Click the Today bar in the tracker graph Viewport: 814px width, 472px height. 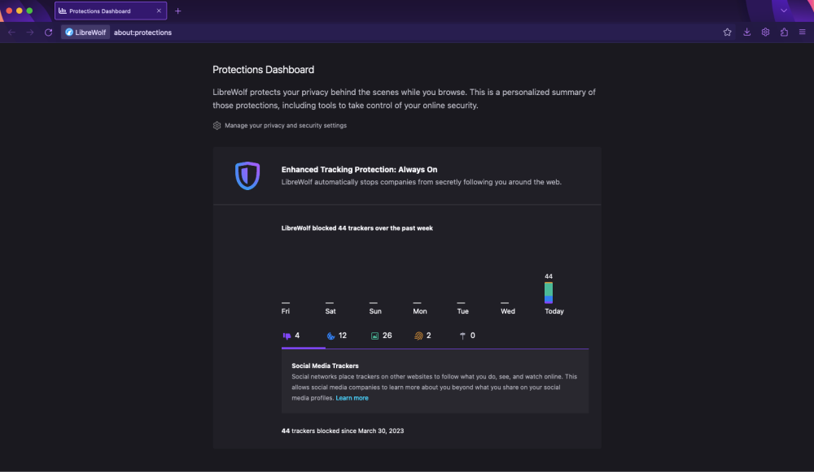548,292
